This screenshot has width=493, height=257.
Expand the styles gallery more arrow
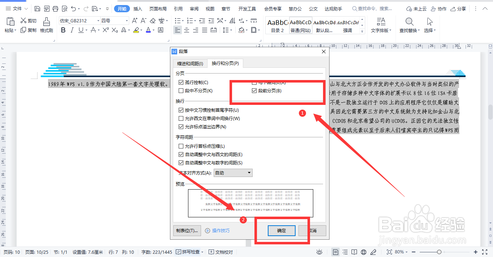pos(362,32)
